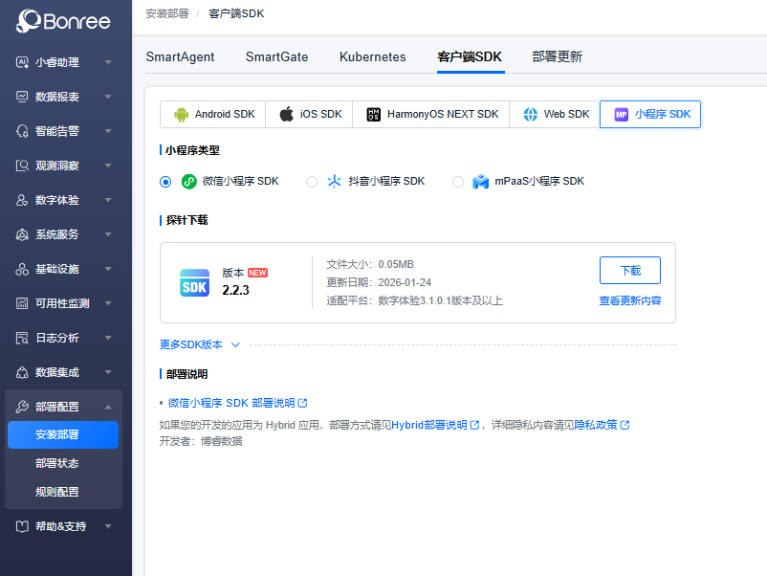
Task: Open the Hybrid部署说明 link
Action: [x=429, y=425]
